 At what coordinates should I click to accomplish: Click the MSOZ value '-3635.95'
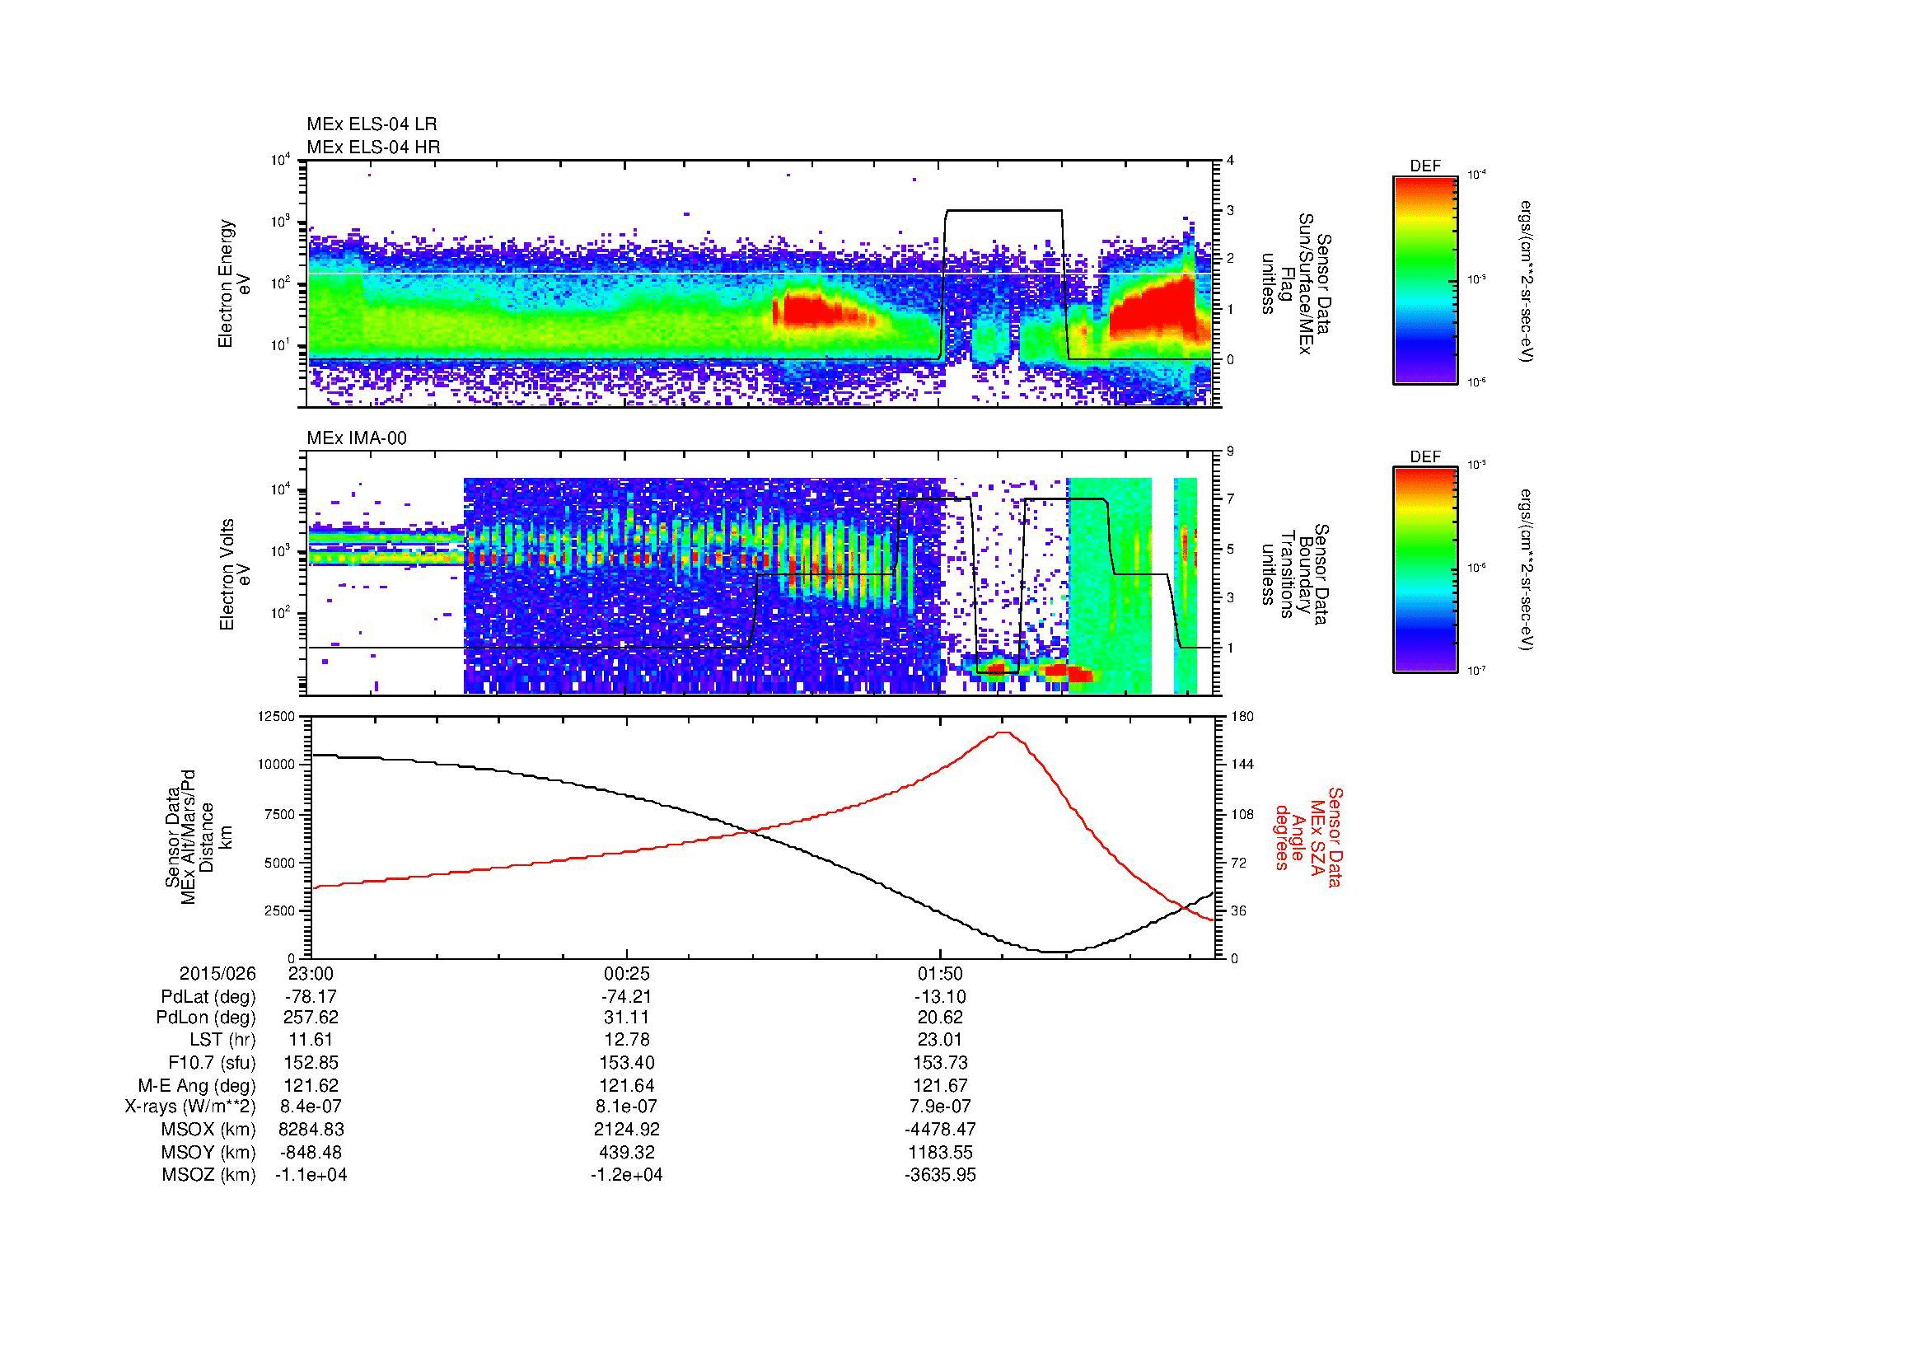point(940,1175)
